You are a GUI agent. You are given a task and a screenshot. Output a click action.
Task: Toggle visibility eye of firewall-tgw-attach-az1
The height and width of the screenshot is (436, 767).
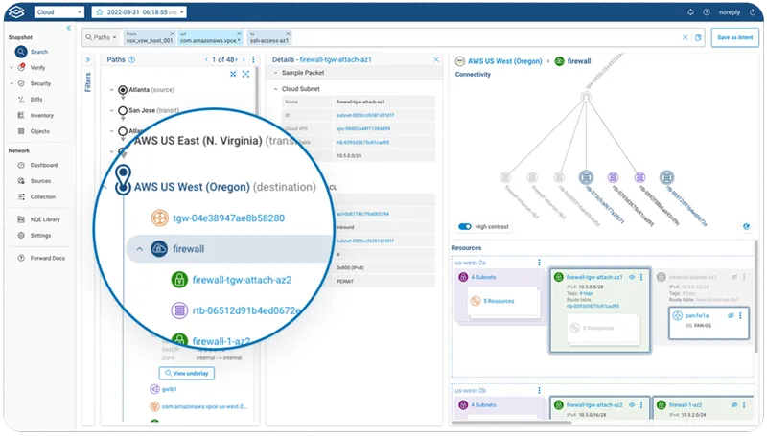click(x=631, y=276)
